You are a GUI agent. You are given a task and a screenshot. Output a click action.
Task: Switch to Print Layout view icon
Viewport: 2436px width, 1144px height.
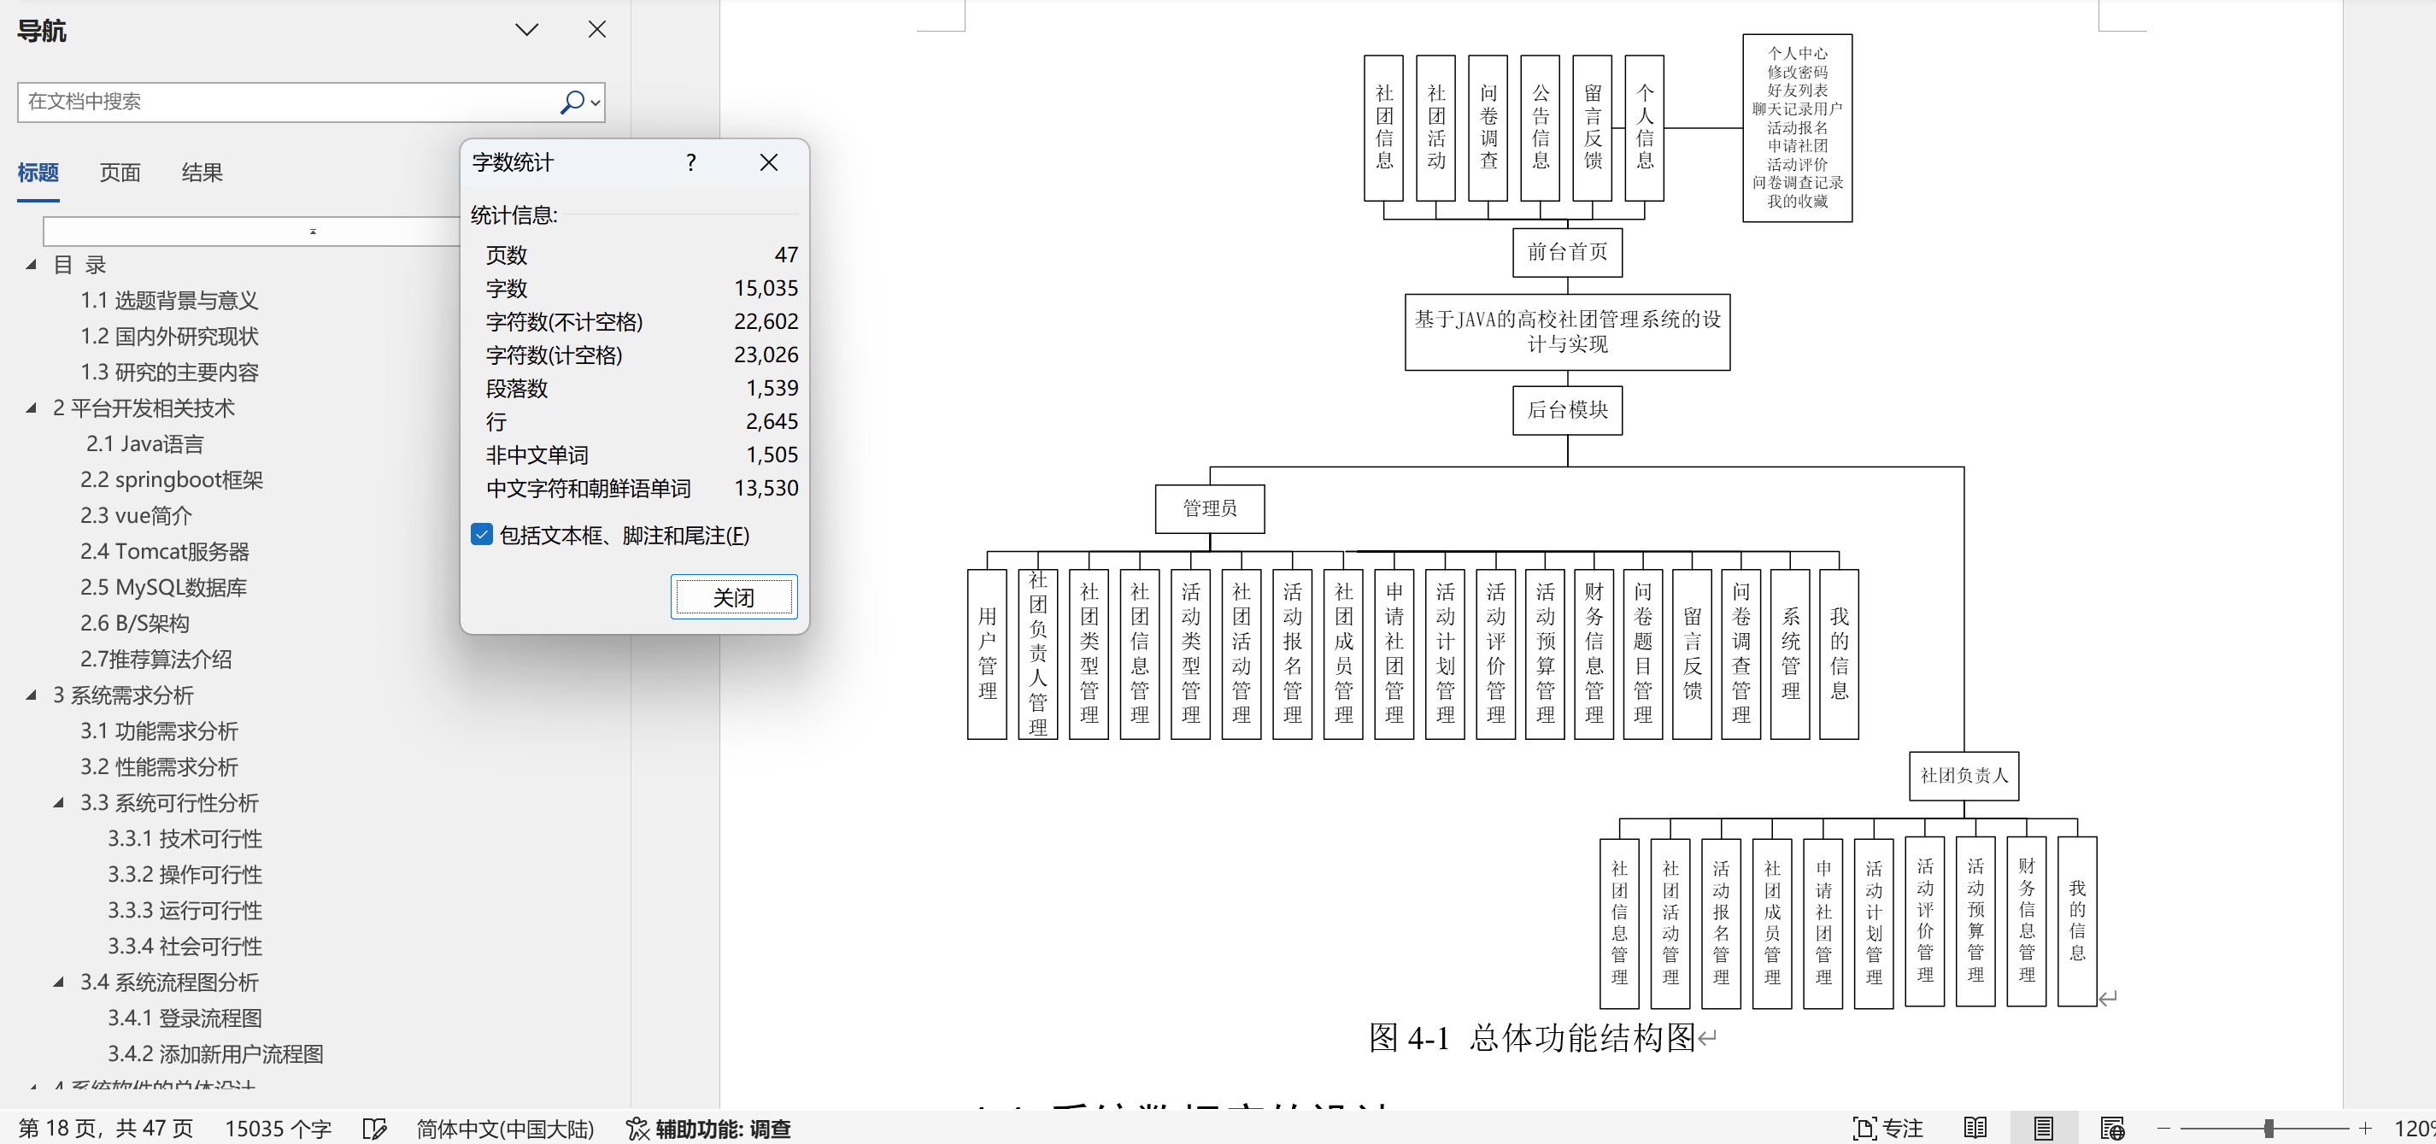2044,1129
